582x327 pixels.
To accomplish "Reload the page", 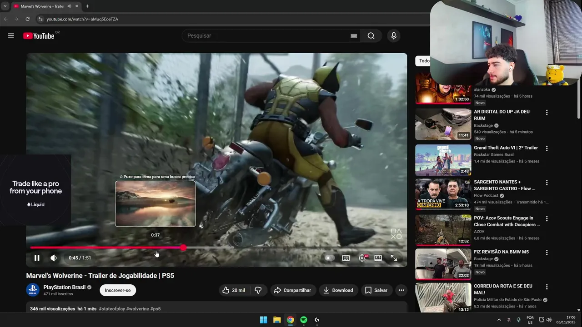I will coord(27,19).
